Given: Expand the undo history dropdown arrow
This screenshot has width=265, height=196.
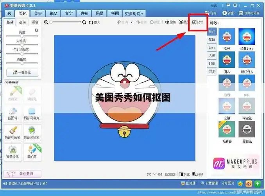Looking at the screenshot, I should [x=131, y=22].
